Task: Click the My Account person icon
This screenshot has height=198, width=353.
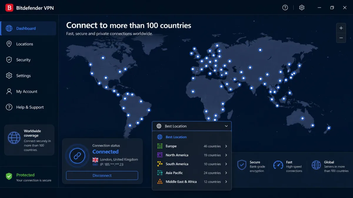Action: pos(9,92)
